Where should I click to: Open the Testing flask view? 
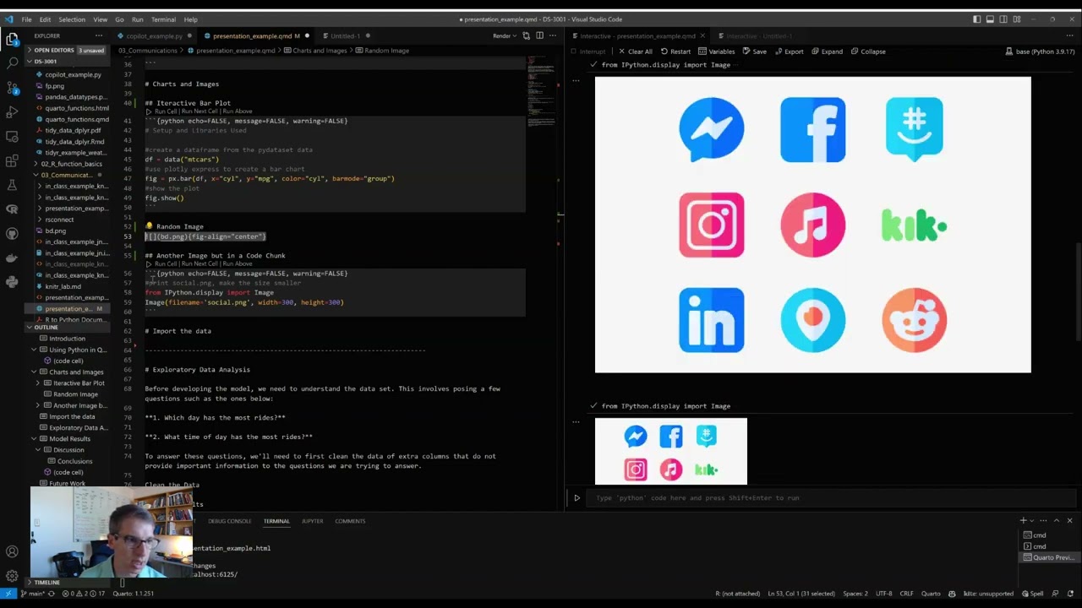click(12, 185)
